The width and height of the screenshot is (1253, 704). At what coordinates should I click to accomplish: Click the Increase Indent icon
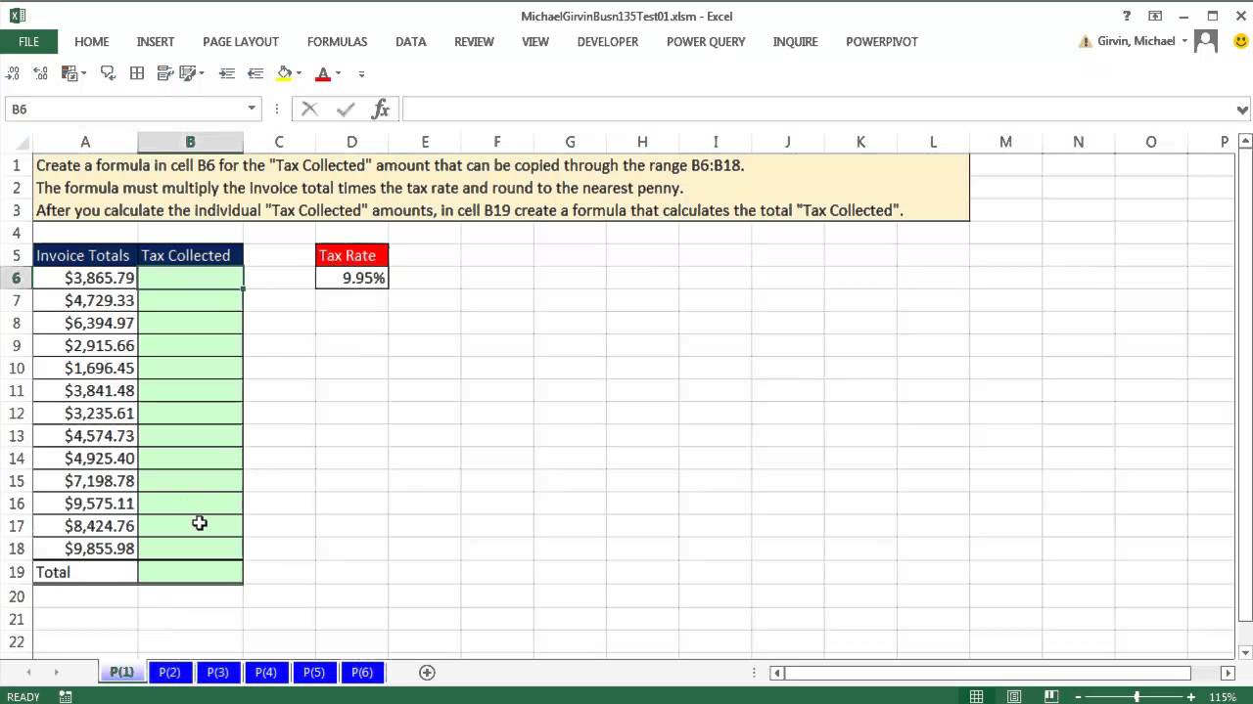tap(227, 73)
